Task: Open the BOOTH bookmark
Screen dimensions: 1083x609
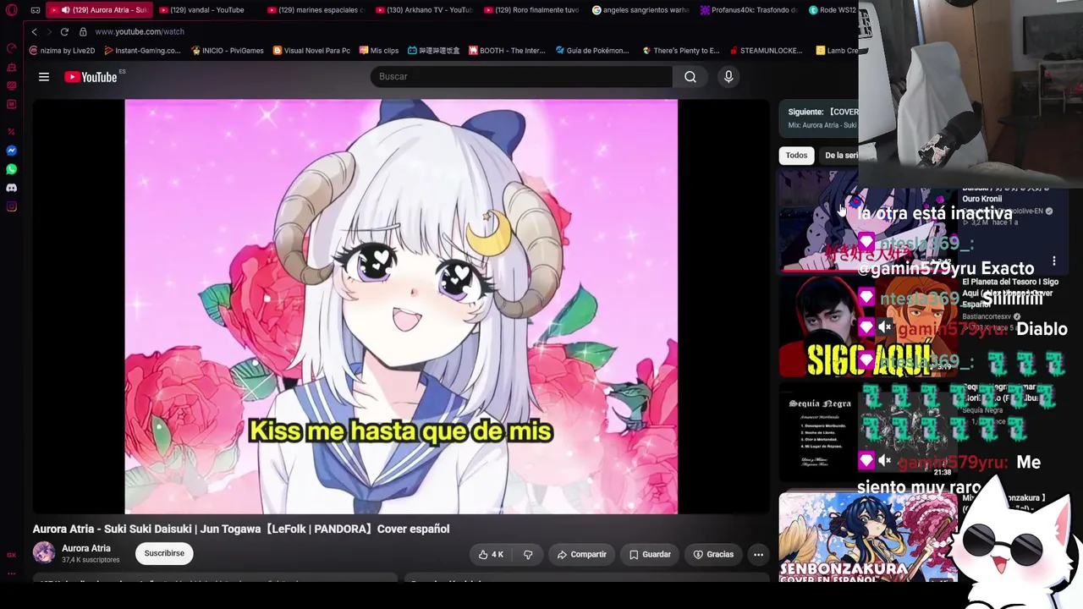Action: click(507, 51)
